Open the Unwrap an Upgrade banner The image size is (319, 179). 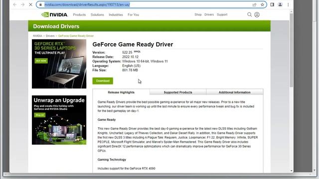tap(59, 120)
